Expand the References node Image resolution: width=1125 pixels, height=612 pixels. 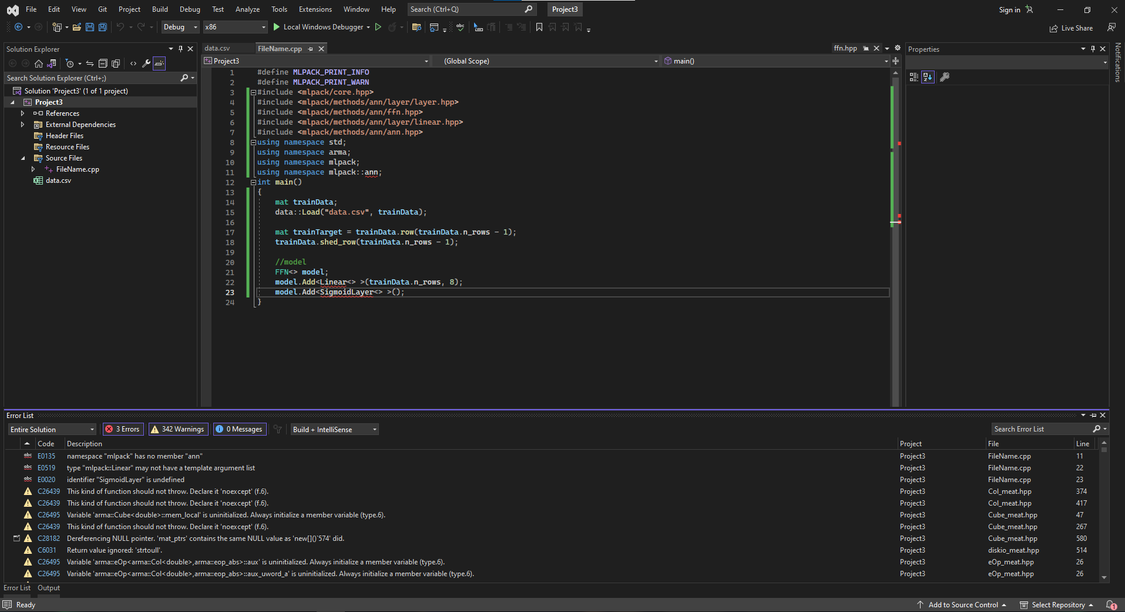pos(23,113)
